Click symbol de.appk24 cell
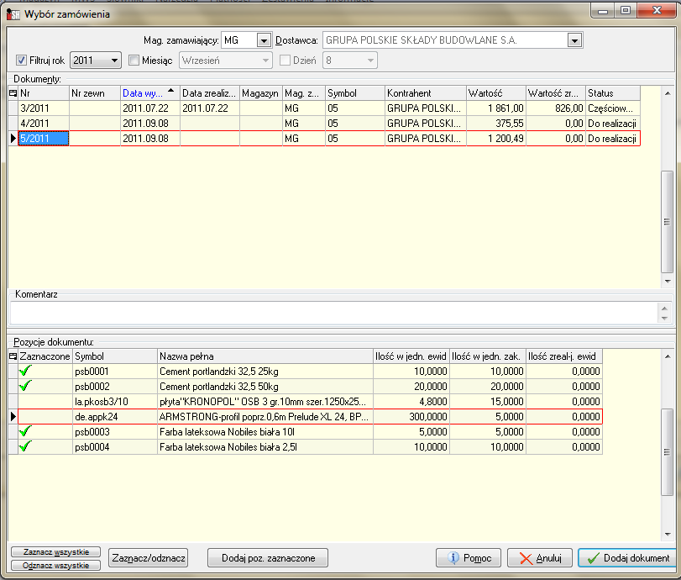 point(115,417)
